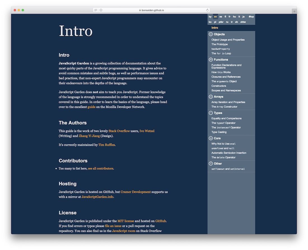This screenshot has width=308, height=250.
Task: Click the reload page icon in address bar
Action: pos(207,10)
